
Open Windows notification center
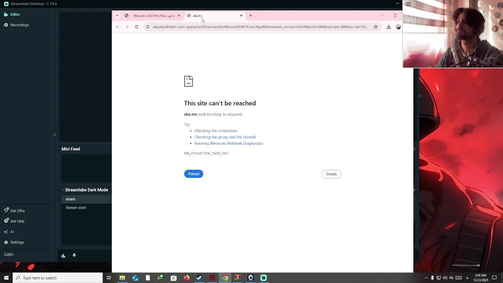(x=494, y=278)
